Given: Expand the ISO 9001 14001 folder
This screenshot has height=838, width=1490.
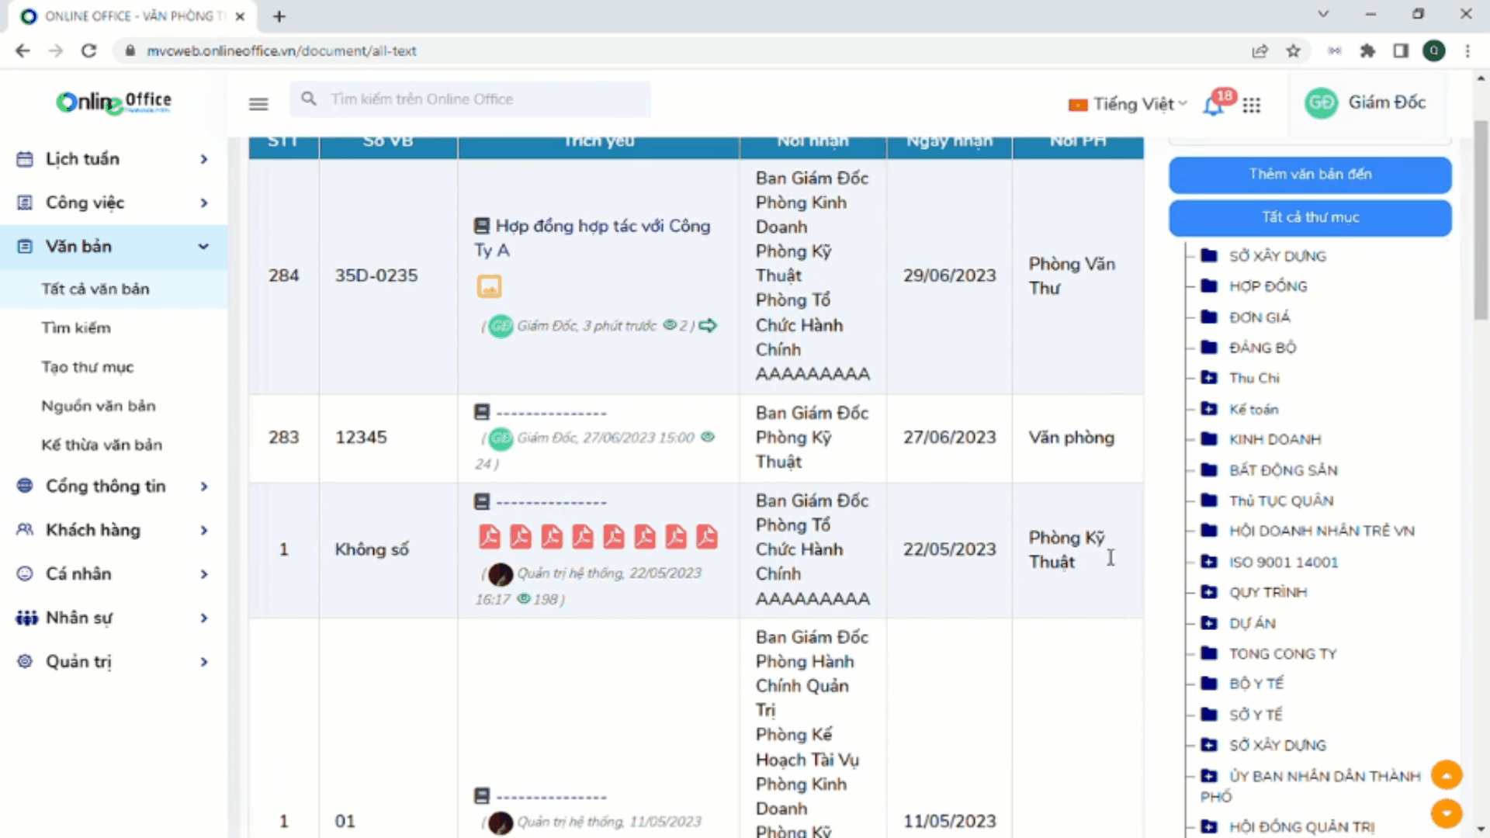Looking at the screenshot, I should tap(1209, 562).
